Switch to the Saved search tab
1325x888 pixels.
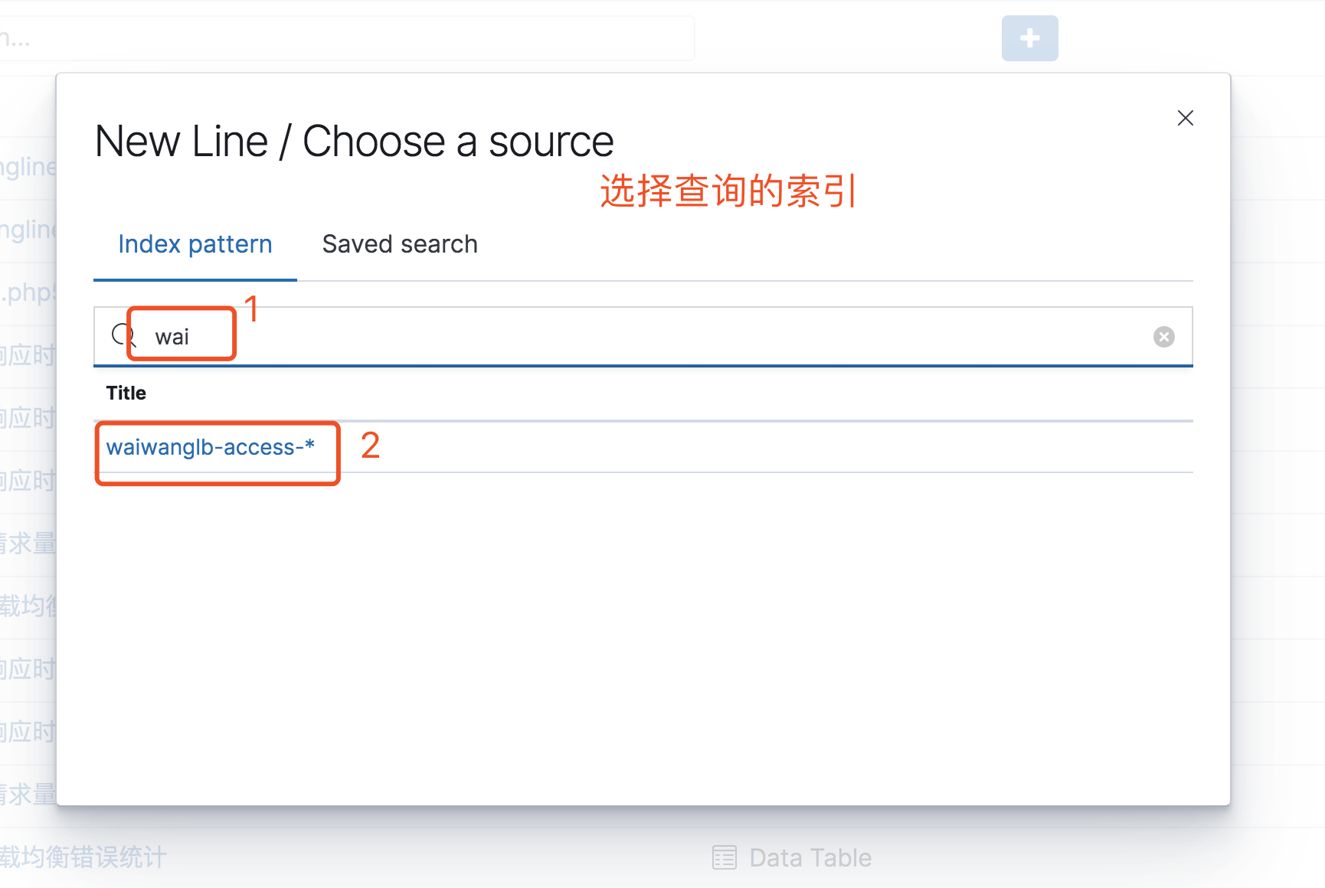400,244
